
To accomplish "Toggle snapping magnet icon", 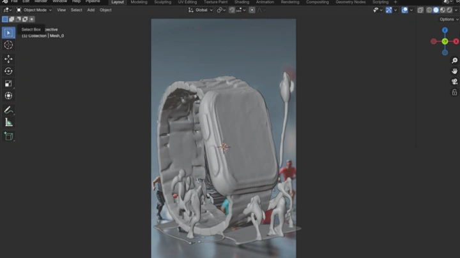I will click(x=232, y=10).
